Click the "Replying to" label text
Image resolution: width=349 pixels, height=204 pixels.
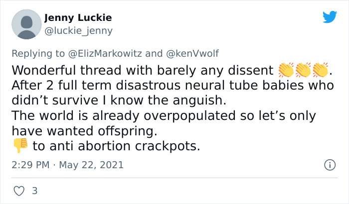click(x=39, y=53)
